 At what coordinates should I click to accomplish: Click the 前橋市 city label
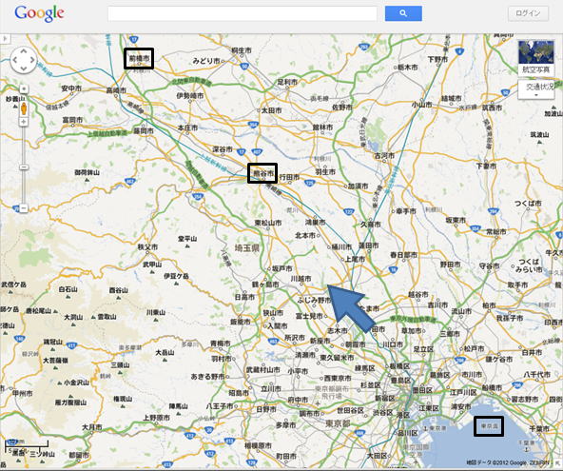(x=139, y=58)
